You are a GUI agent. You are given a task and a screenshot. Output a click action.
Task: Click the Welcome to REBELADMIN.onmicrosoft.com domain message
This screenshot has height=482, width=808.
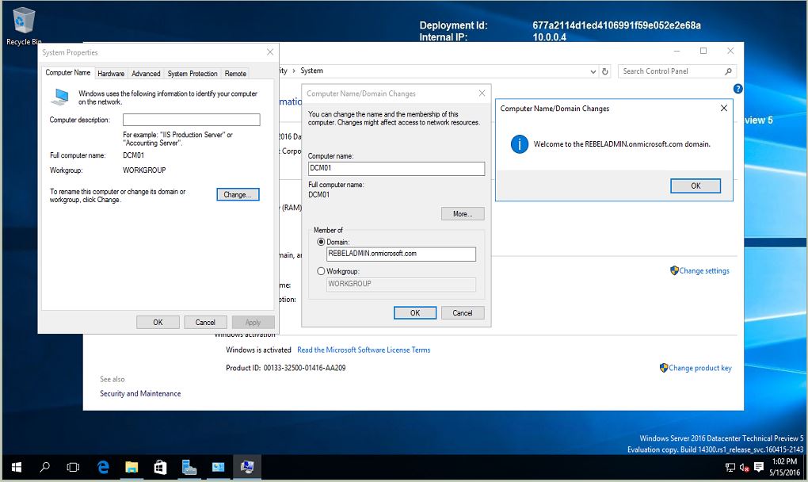tap(622, 144)
